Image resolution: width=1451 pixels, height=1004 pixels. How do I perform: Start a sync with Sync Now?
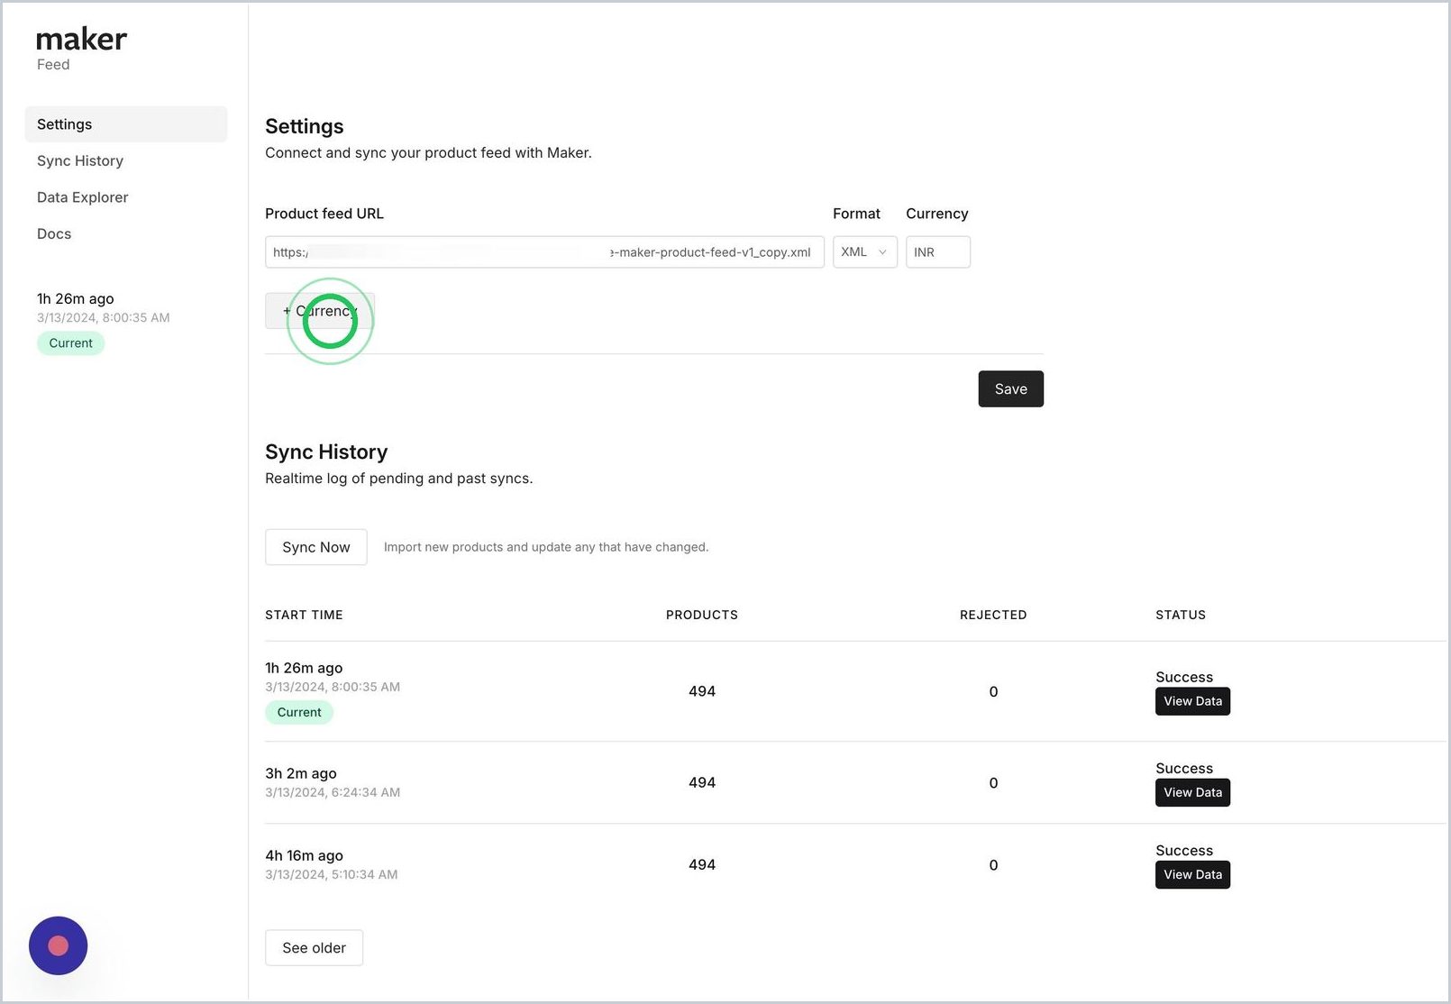[315, 547]
